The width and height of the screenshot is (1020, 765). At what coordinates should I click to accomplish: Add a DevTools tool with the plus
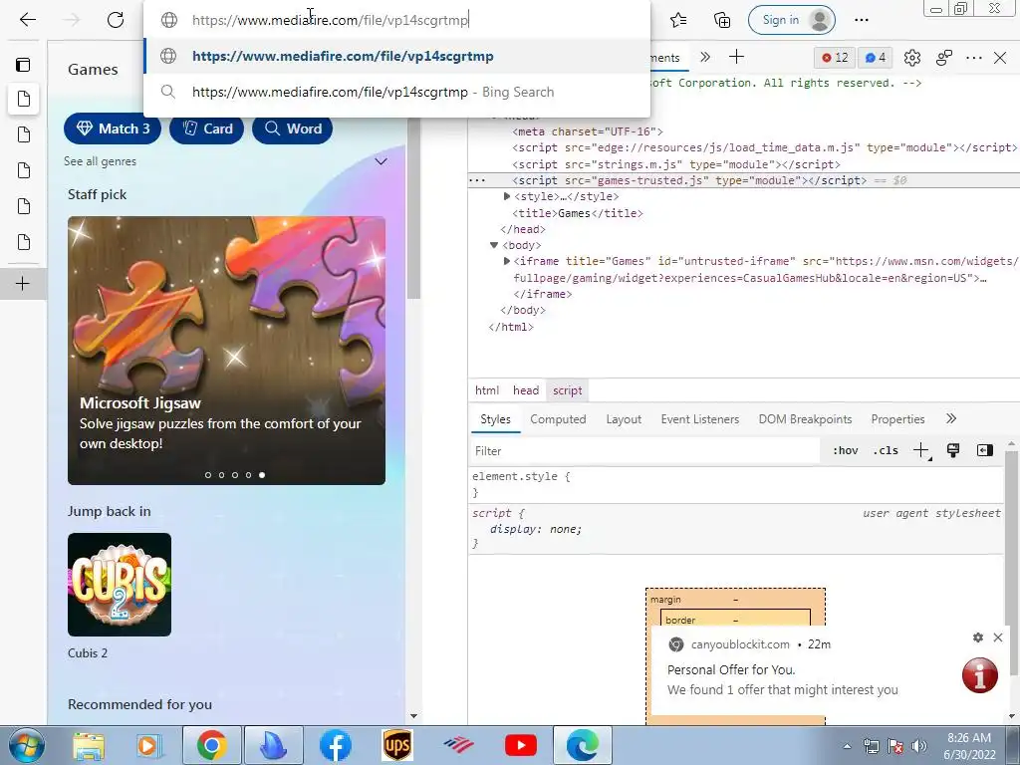tap(736, 57)
